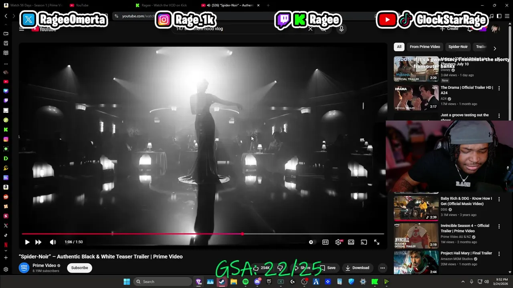Start voice search with microphone icon
513x288 pixels.
click(341, 29)
